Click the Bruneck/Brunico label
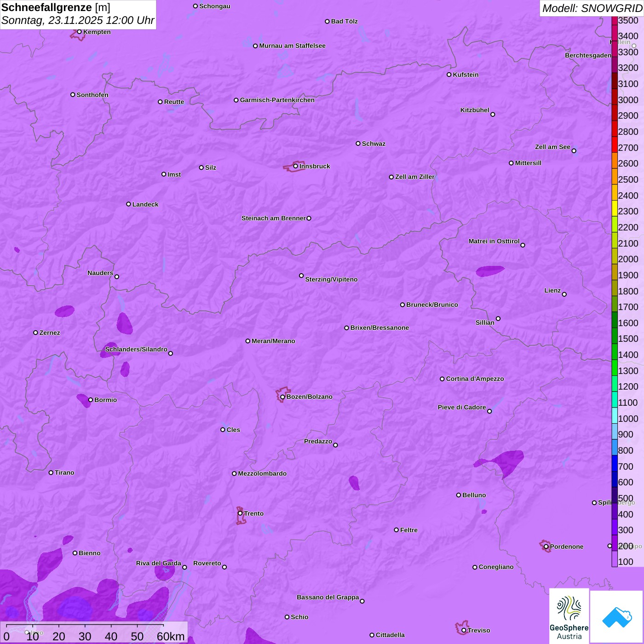The height and width of the screenshot is (644, 644). click(432, 305)
